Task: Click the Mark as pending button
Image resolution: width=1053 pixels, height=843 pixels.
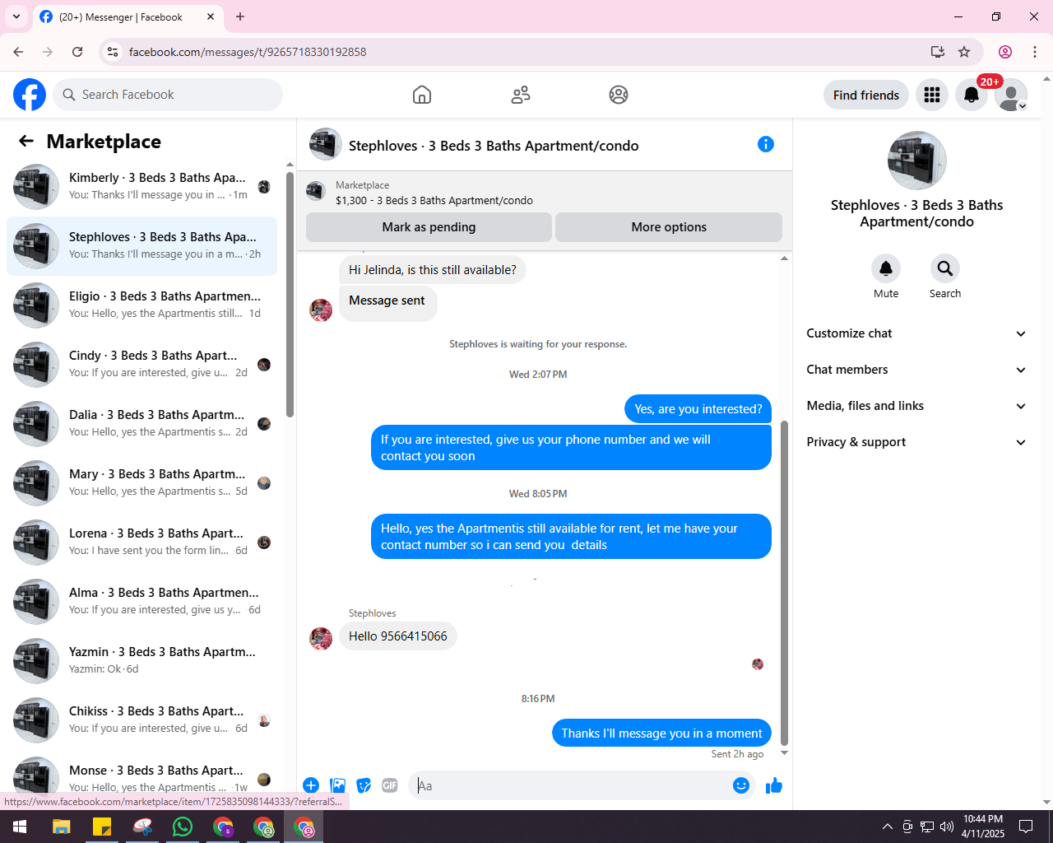Action: [429, 227]
